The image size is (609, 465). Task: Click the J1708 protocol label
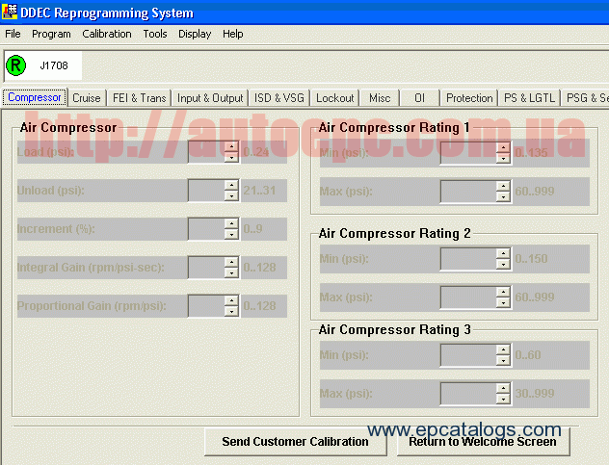[x=54, y=65]
